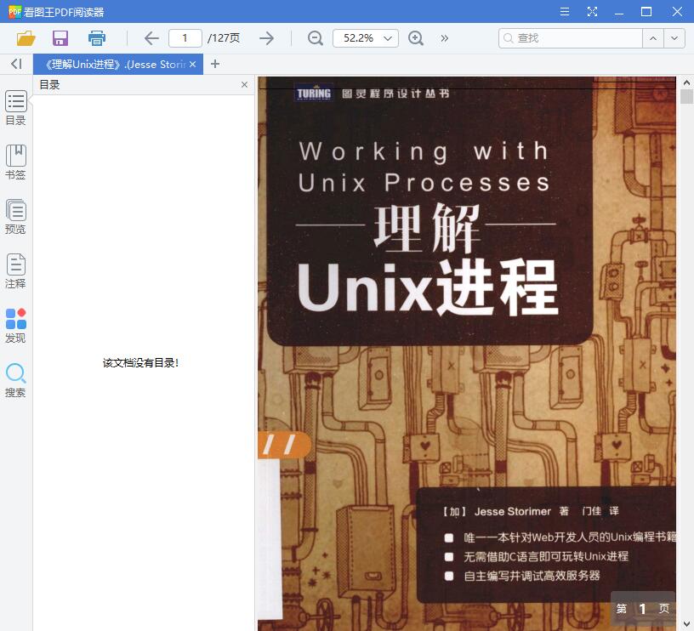Open the 发现 discover sidebar panel

(15, 326)
